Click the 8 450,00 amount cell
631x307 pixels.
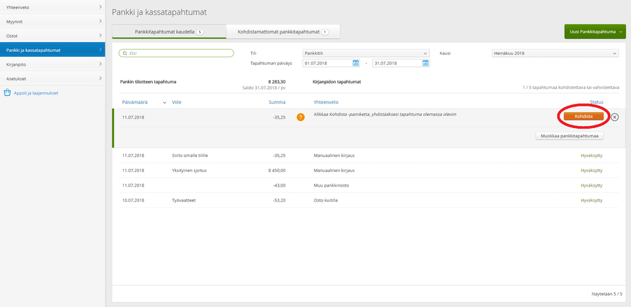277,170
